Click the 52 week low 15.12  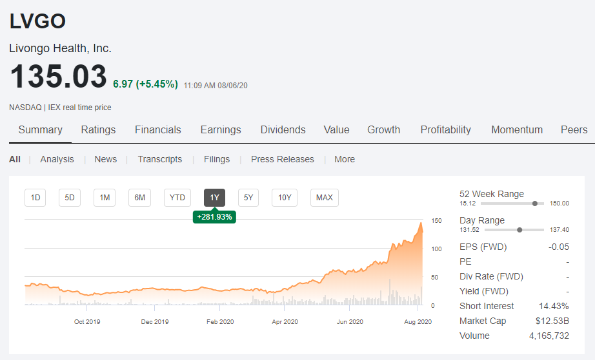tap(467, 204)
